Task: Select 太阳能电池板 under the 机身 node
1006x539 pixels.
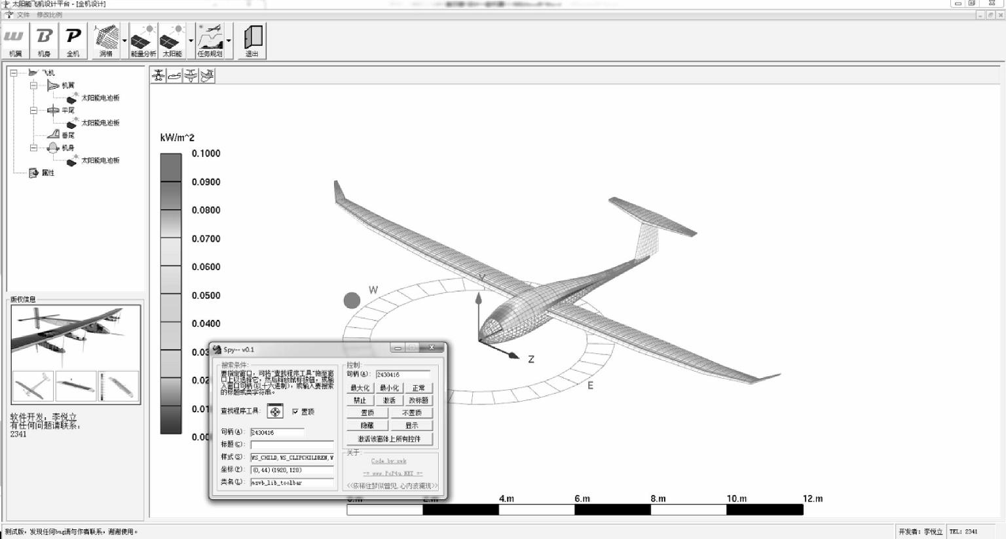Action: pos(100,160)
